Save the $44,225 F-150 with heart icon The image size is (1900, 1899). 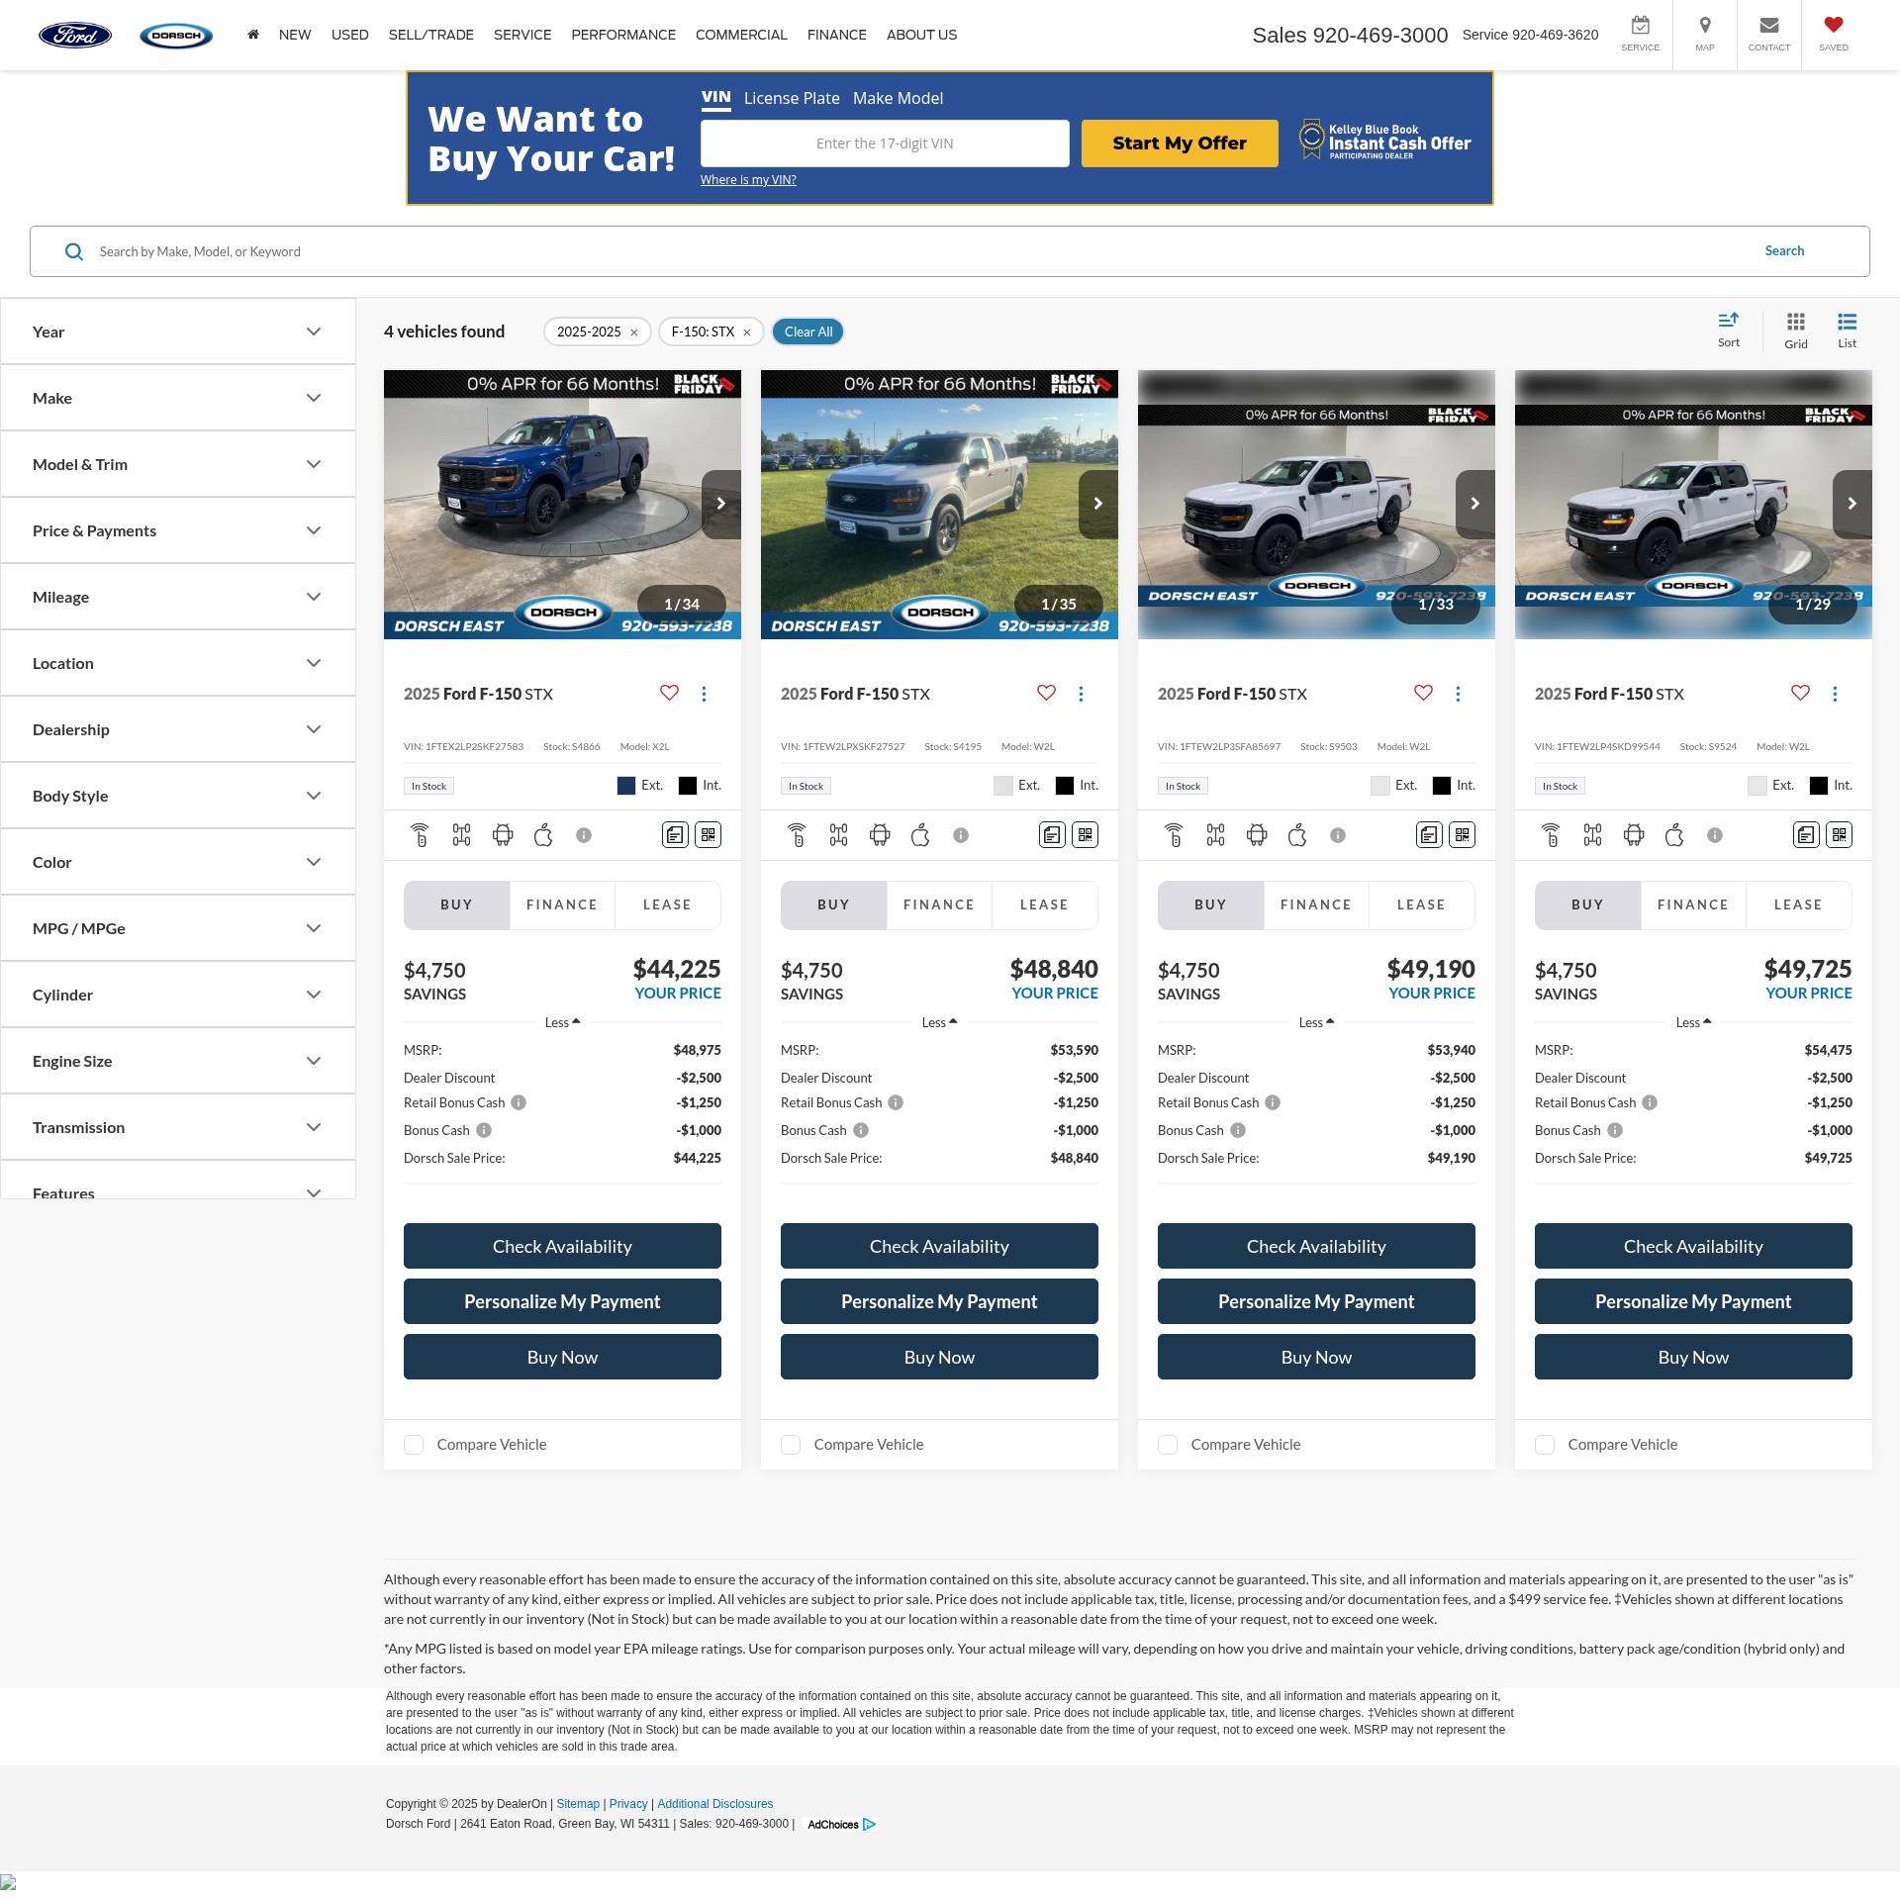coord(670,693)
